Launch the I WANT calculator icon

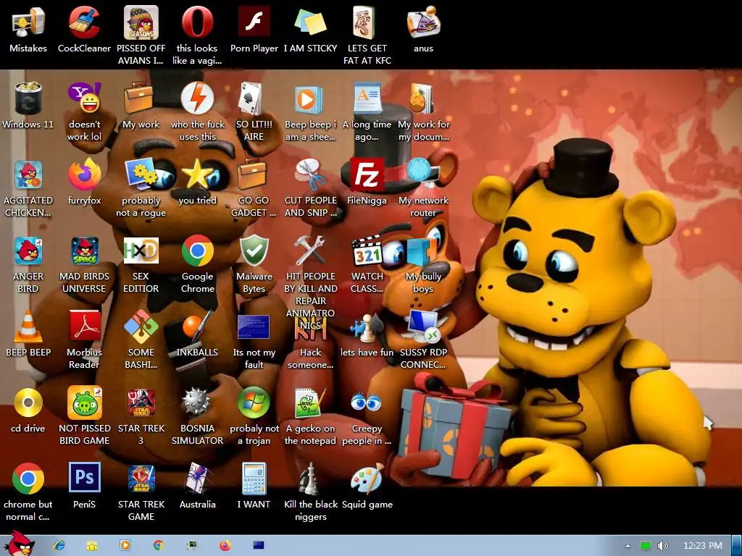pos(254,479)
